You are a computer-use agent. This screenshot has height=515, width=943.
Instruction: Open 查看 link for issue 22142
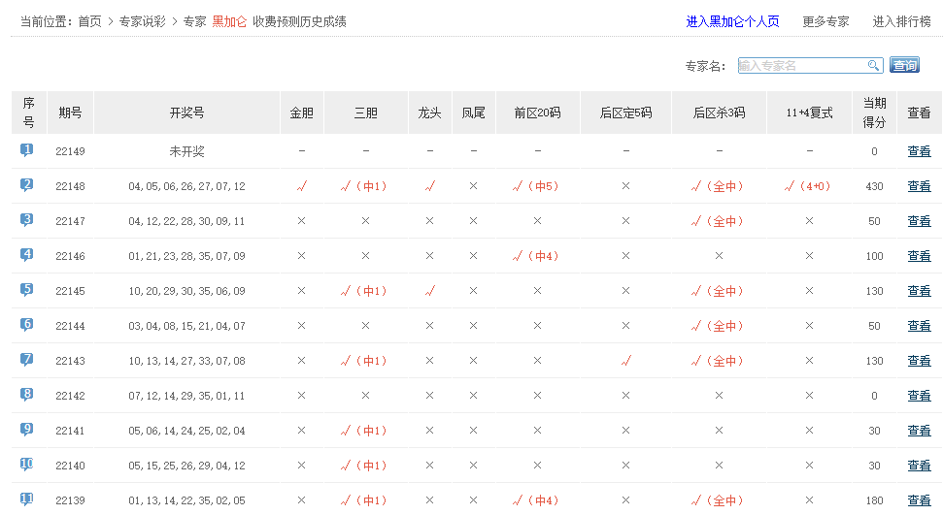coord(919,396)
